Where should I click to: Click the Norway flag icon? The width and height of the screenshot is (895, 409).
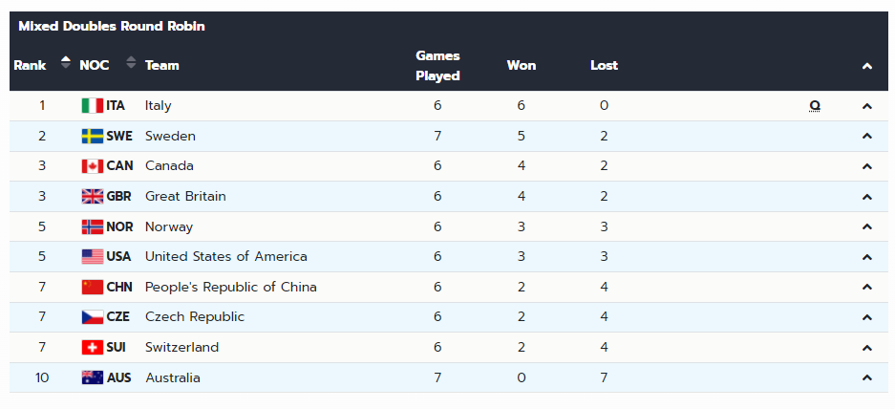pyautogui.click(x=93, y=227)
